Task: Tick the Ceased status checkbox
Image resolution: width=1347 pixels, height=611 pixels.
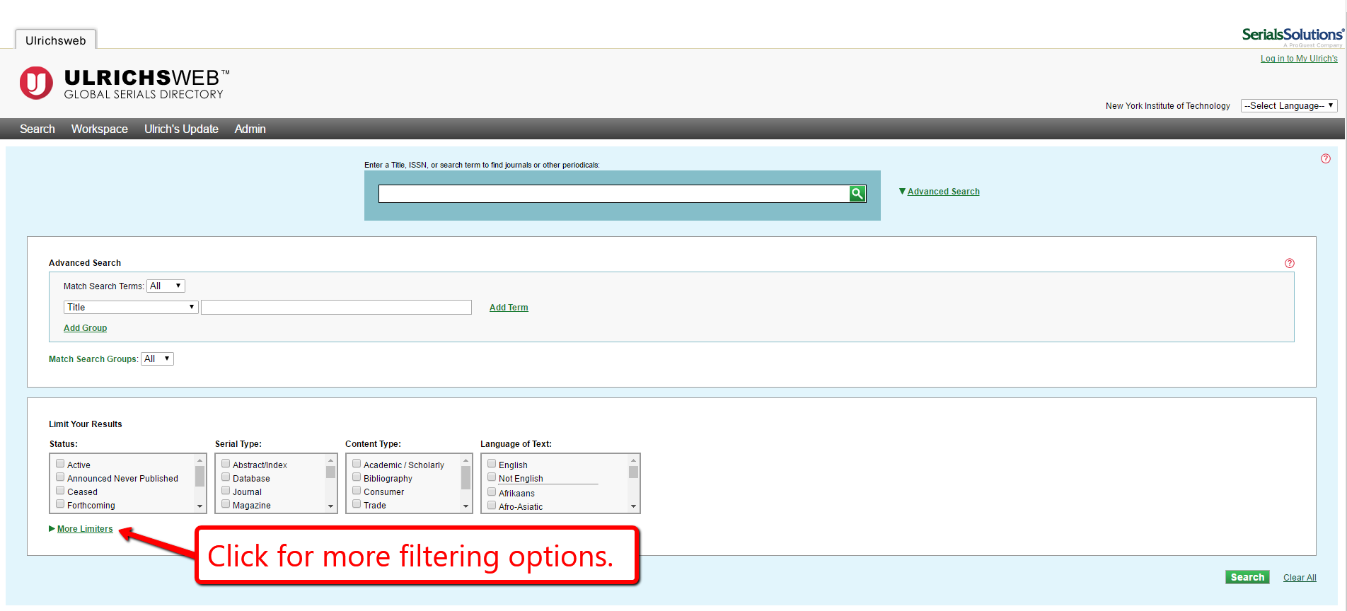Action: pyautogui.click(x=60, y=491)
